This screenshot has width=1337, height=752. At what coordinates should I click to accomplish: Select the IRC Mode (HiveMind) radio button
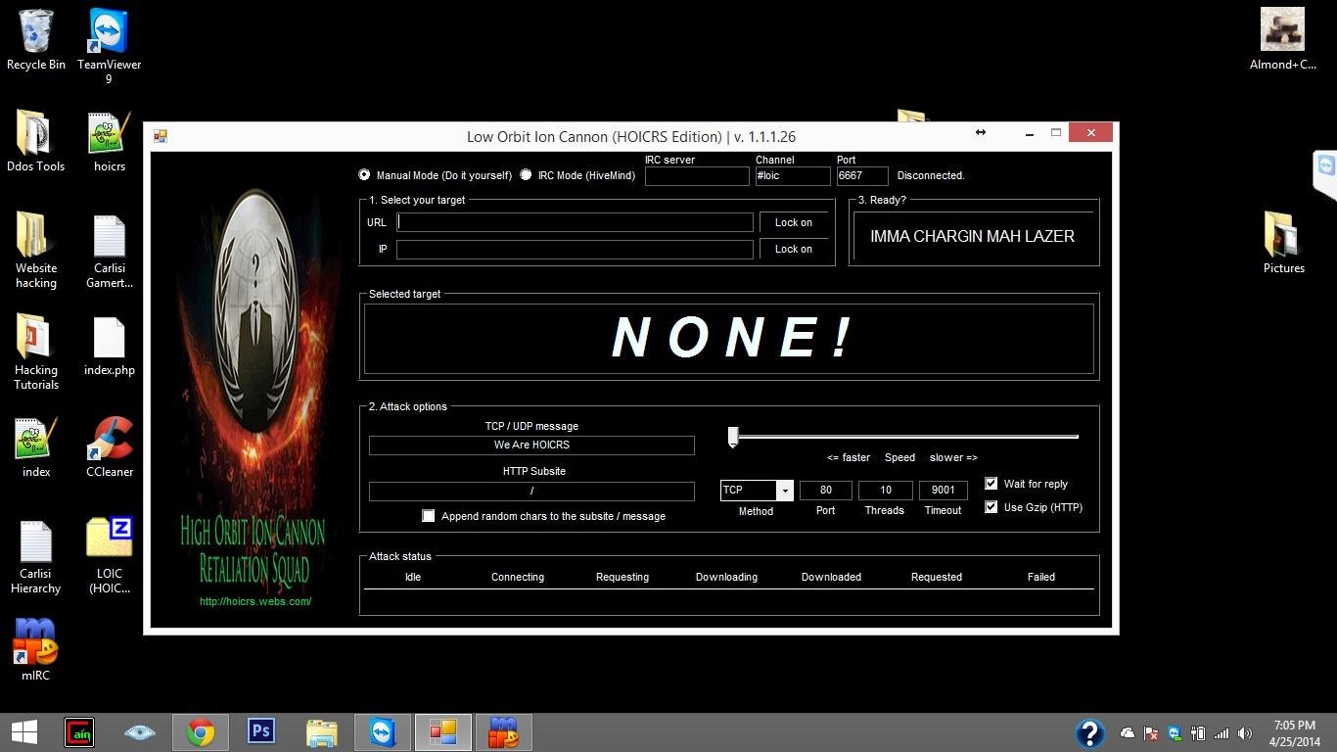(526, 175)
